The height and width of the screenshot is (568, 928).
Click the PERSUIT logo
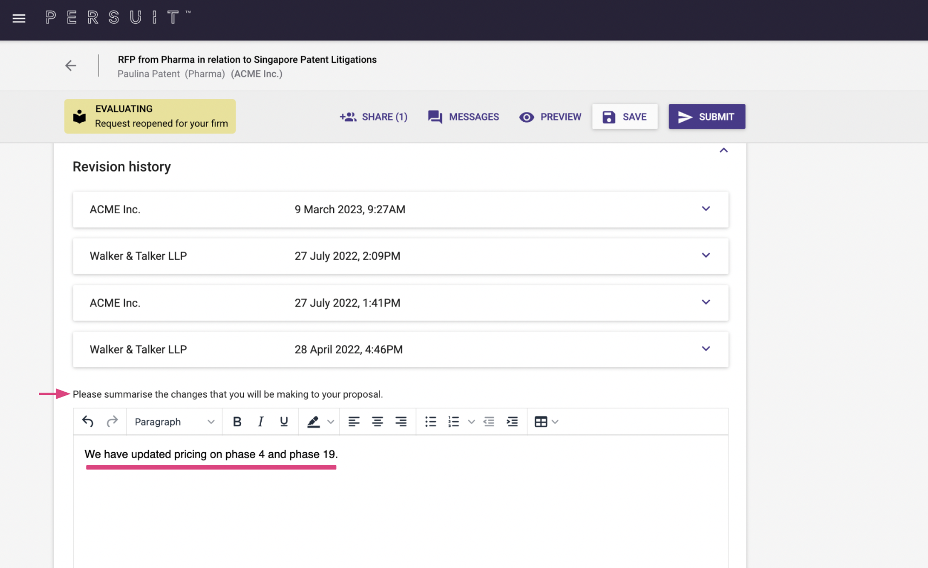(x=117, y=17)
